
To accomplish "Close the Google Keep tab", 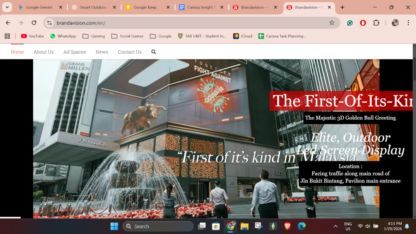I will click(168, 7).
